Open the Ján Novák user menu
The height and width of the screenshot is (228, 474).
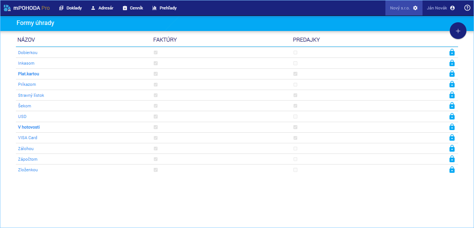pyautogui.click(x=441, y=8)
